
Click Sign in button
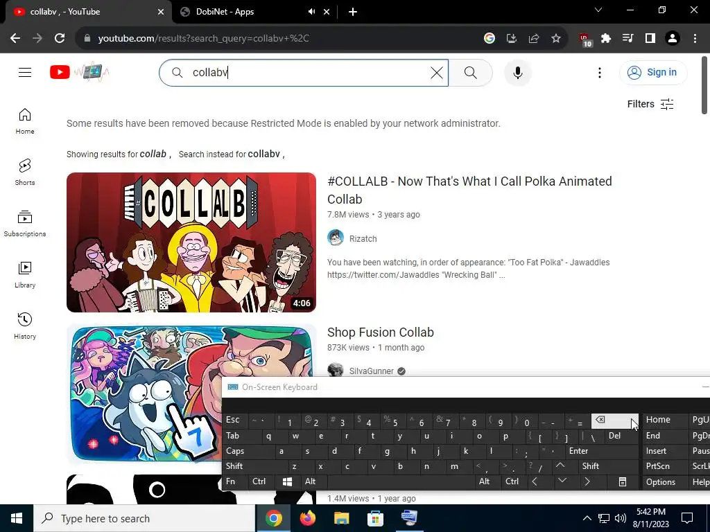(x=653, y=72)
